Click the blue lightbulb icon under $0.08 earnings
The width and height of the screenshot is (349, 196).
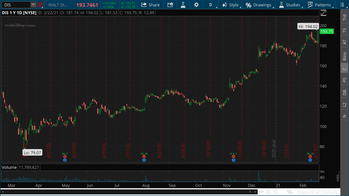144,160
